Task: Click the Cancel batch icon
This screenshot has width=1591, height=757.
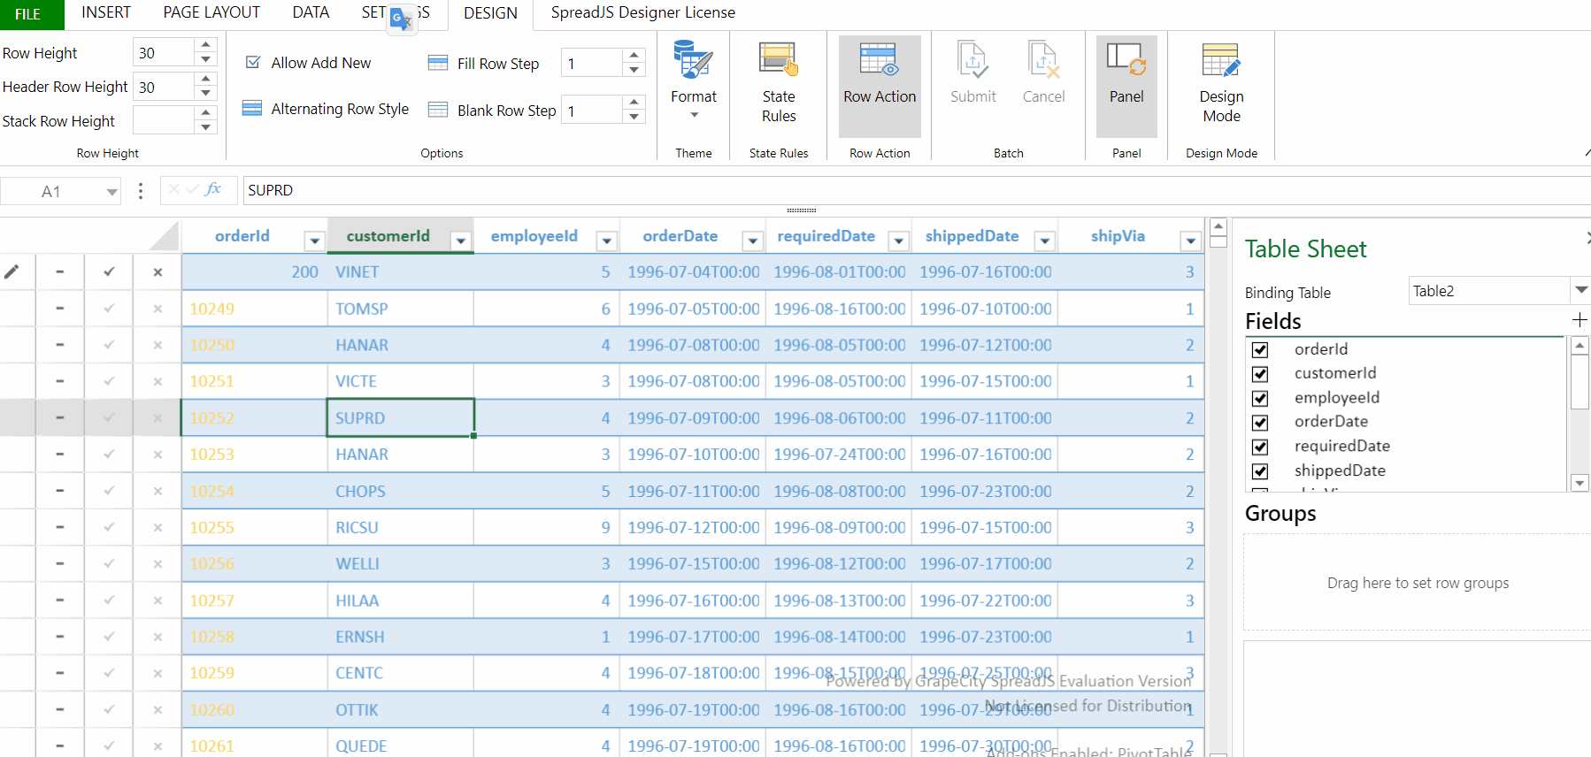Action: (1043, 62)
